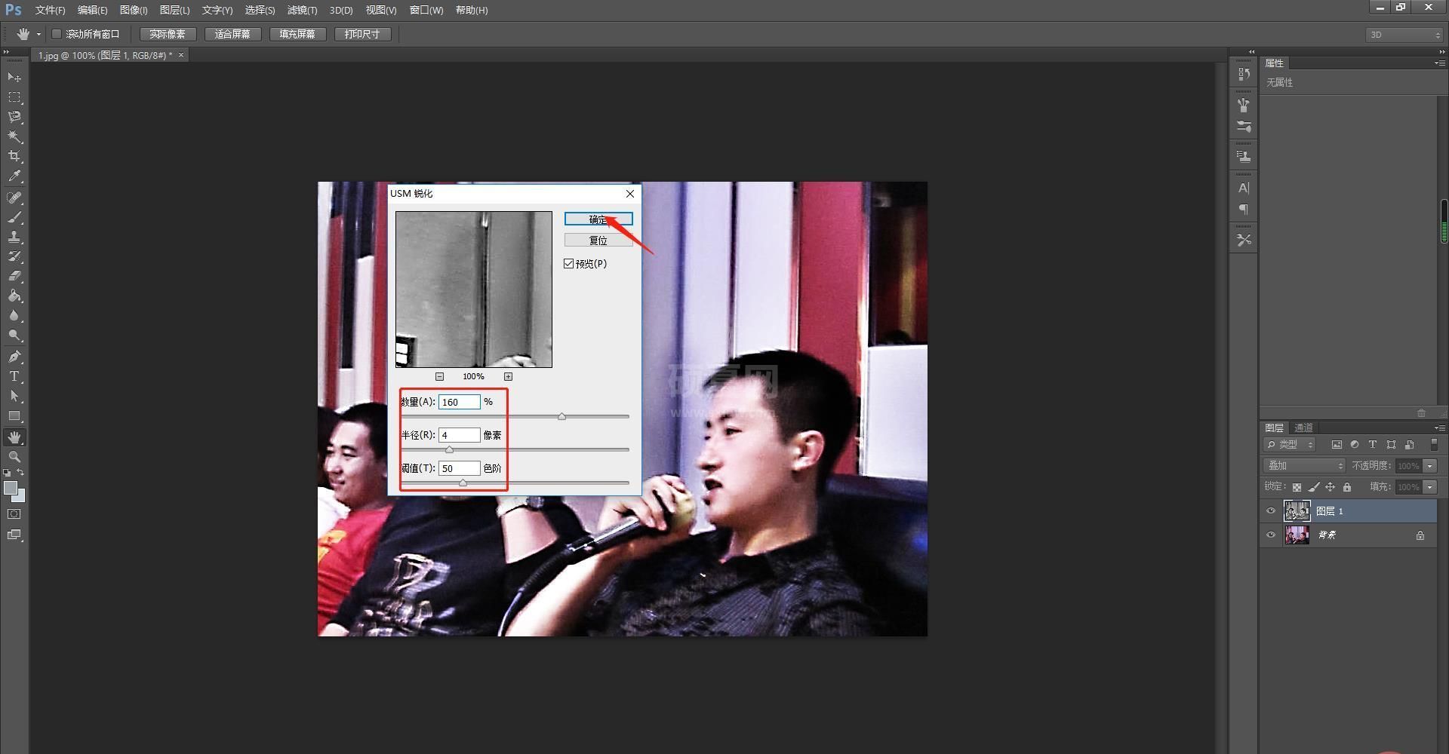Hide the 背景 layer eye icon
This screenshot has height=754, width=1449.
[x=1271, y=535]
